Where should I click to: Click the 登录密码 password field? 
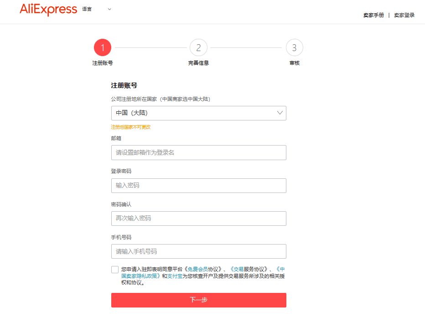click(x=198, y=185)
